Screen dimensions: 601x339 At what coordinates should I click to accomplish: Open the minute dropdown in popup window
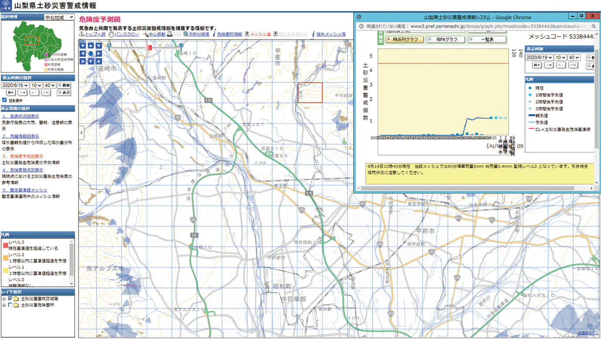point(574,58)
